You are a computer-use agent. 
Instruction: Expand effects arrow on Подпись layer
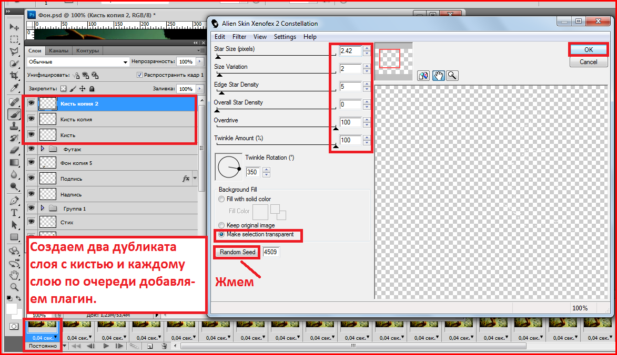click(195, 178)
